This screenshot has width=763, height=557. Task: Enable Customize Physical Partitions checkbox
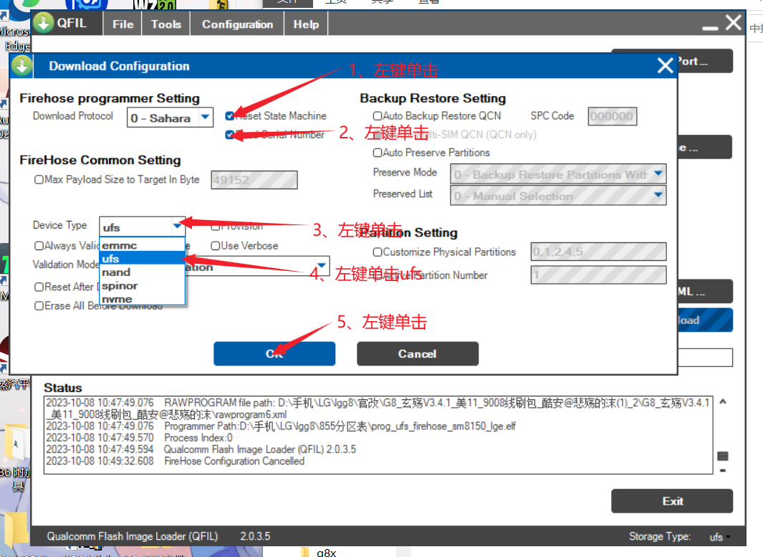[x=378, y=252]
